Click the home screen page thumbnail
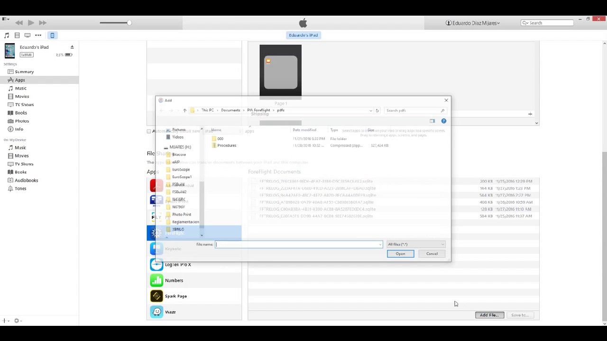 (x=280, y=72)
